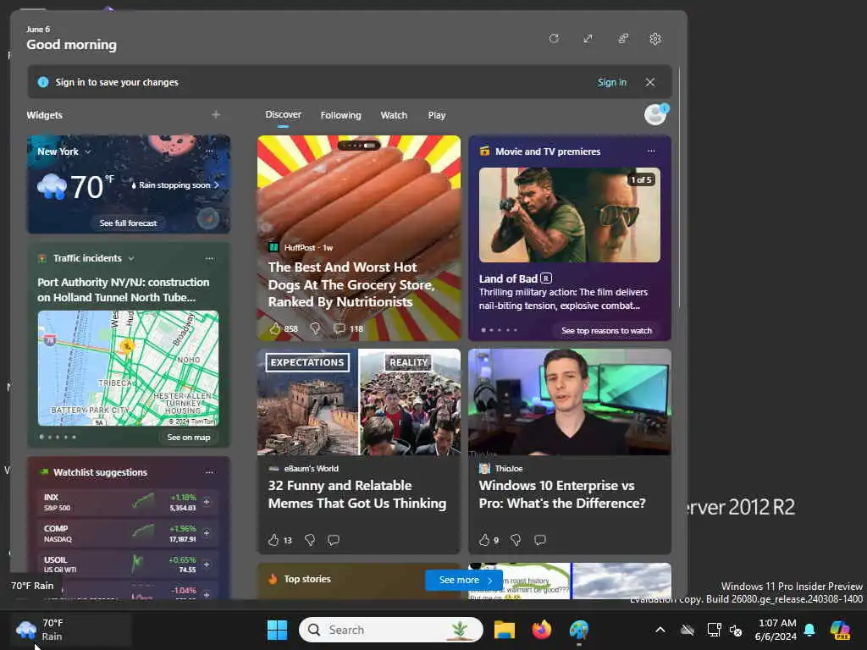Open the notification bell
This screenshot has height=650, width=867.
(x=810, y=630)
